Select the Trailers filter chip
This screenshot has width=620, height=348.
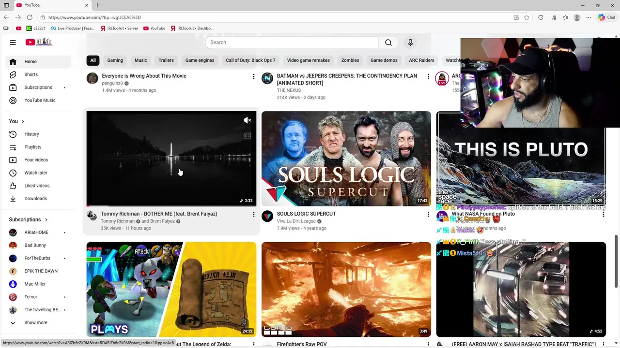pos(166,60)
